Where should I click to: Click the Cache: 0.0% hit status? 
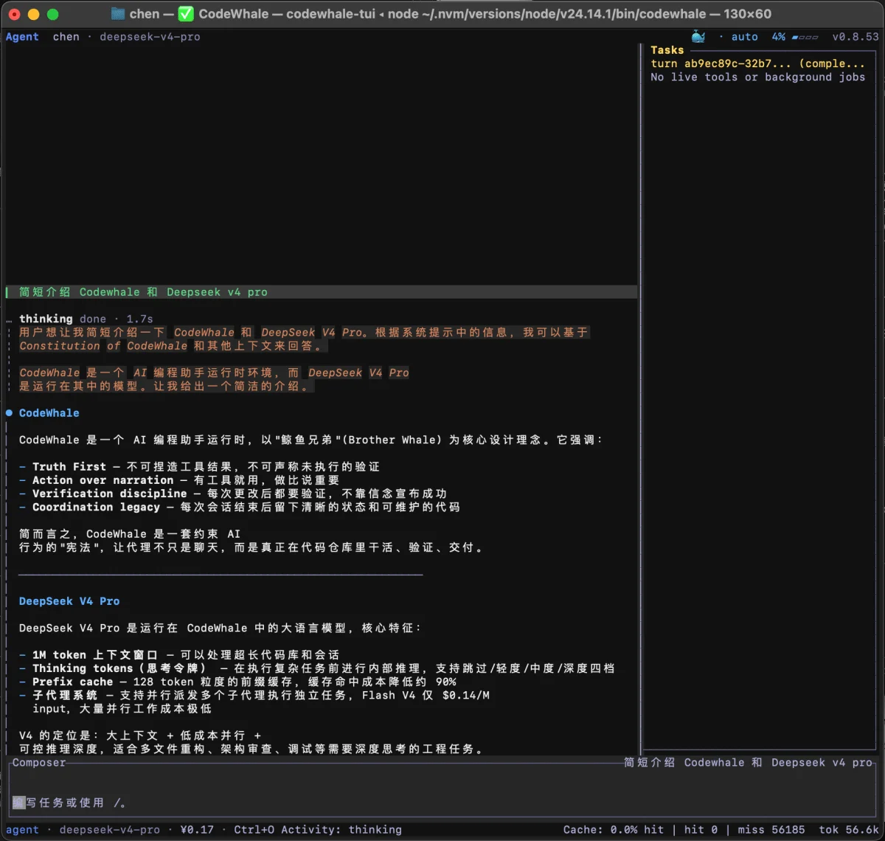point(614,830)
